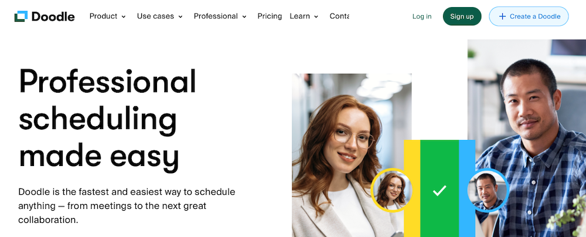Click the Doodle wordmark text
The width and height of the screenshot is (586, 237).
click(x=53, y=16)
